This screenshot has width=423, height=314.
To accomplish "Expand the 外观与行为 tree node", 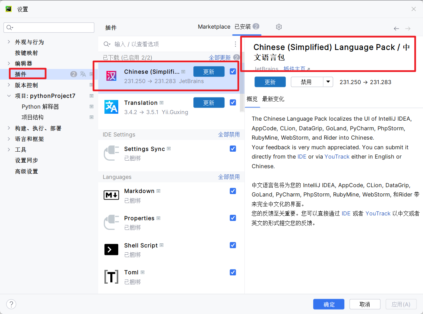I will 9,42.
